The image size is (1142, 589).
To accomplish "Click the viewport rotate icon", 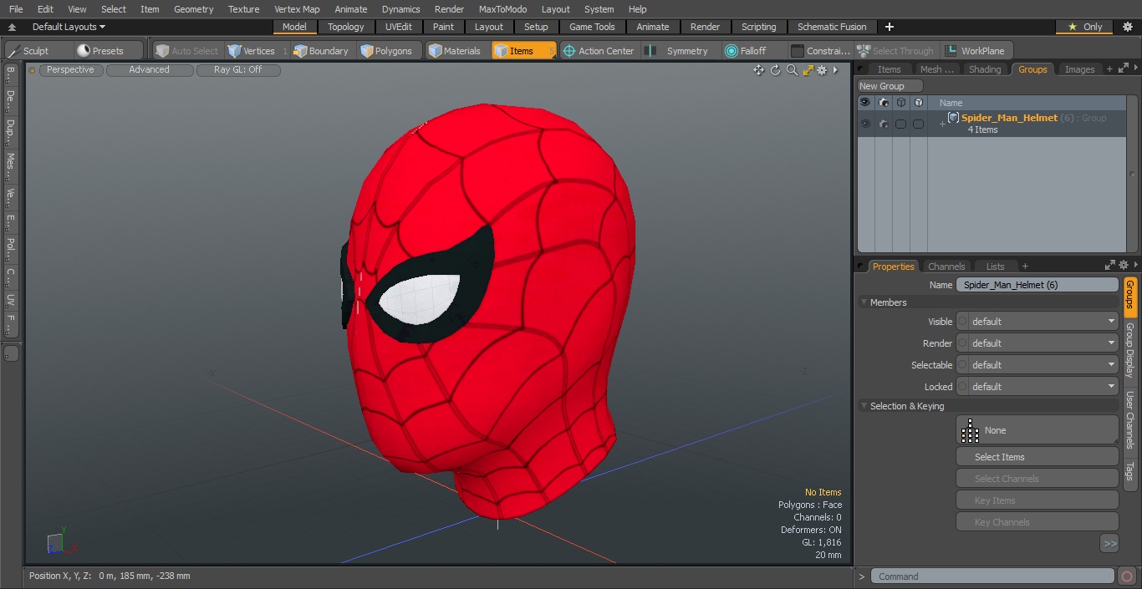I will click(x=775, y=70).
